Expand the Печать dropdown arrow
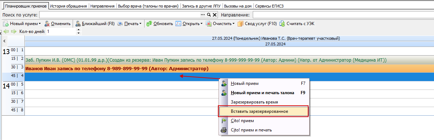 click(141, 24)
